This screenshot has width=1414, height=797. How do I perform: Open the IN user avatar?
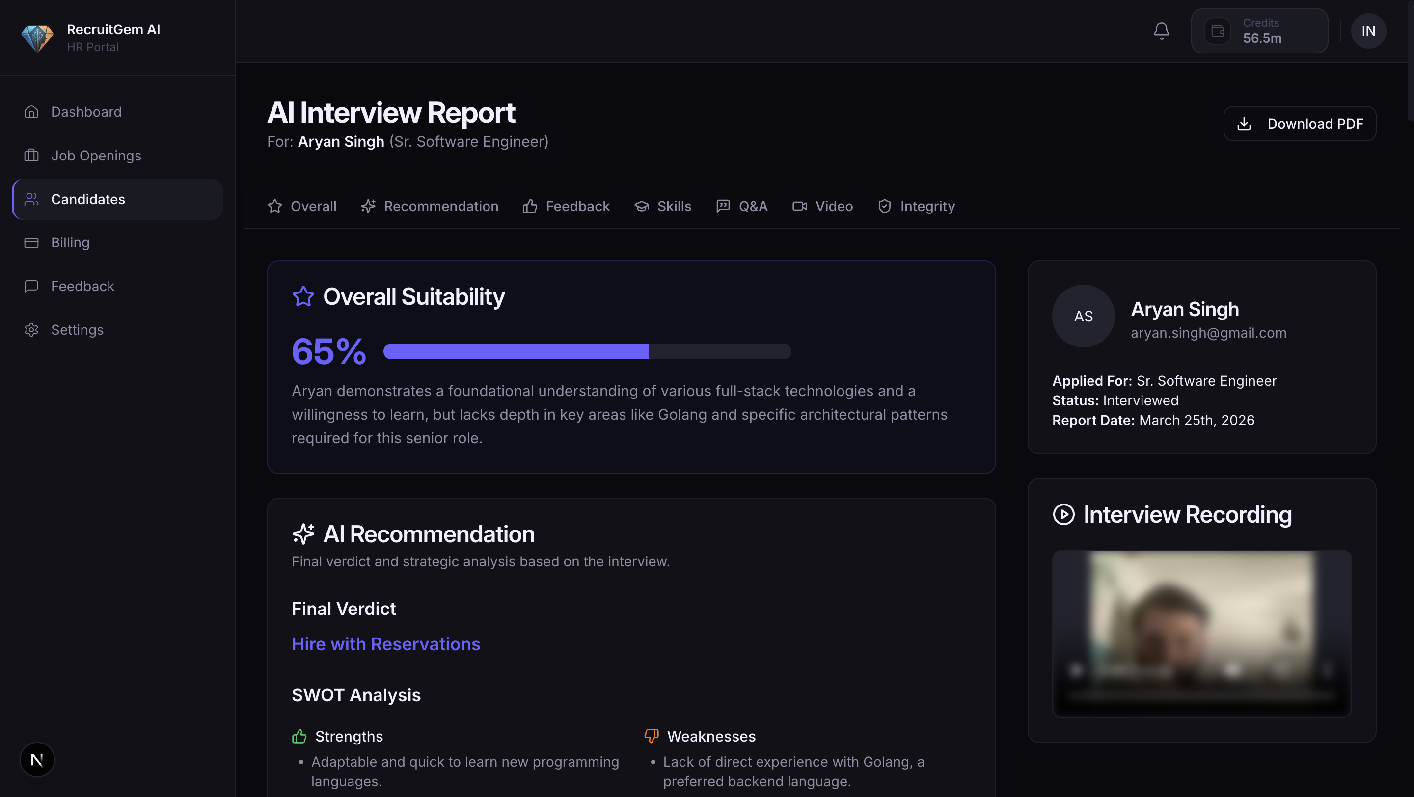(1368, 31)
